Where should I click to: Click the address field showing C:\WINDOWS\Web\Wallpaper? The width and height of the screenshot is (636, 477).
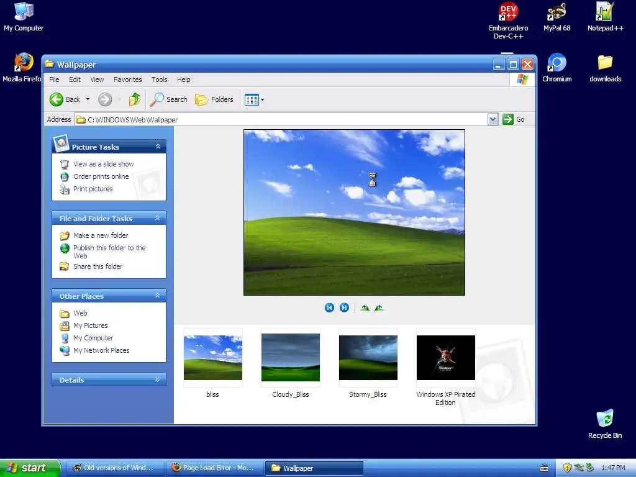pyautogui.click(x=281, y=119)
